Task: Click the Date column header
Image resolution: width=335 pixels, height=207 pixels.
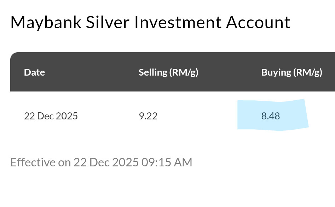Action: 34,72
